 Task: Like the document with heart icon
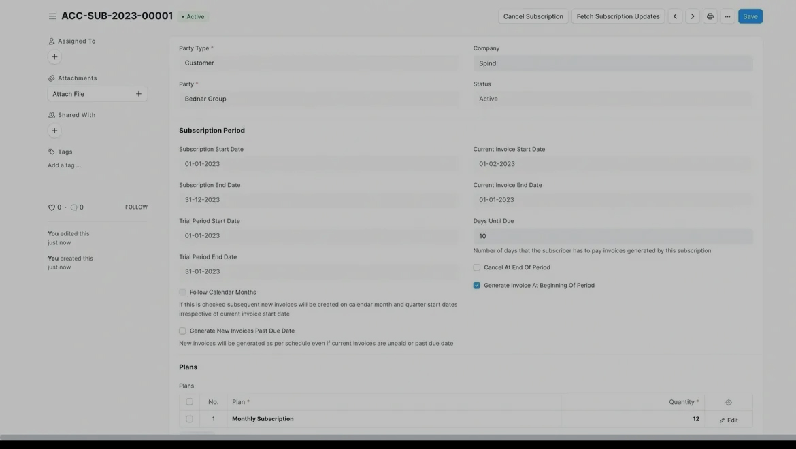(x=52, y=207)
